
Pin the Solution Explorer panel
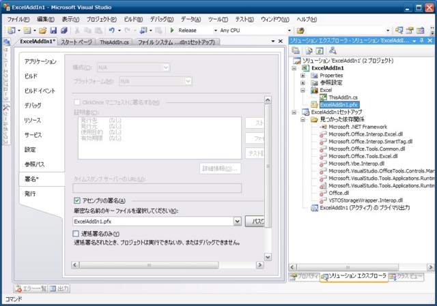(x=422, y=41)
